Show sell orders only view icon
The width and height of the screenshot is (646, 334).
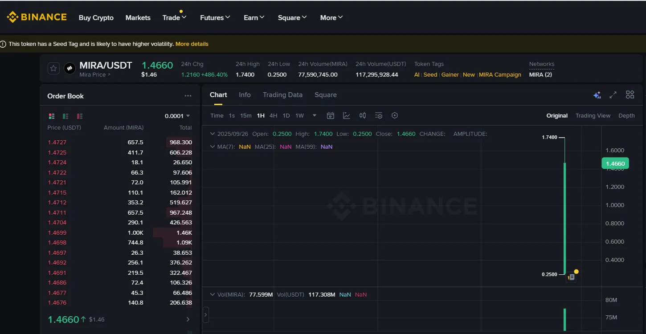pos(80,116)
